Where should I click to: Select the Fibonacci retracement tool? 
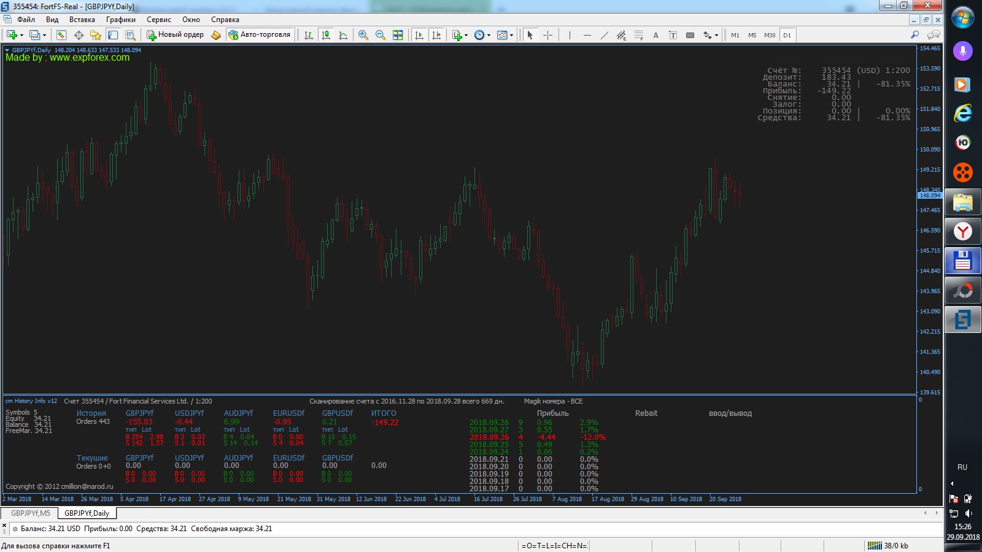coord(638,35)
